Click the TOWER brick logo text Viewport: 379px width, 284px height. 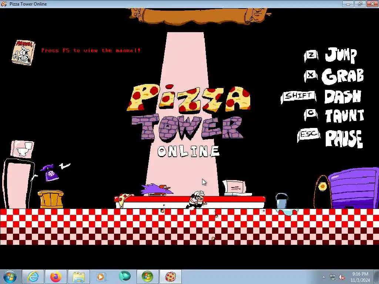(x=187, y=128)
